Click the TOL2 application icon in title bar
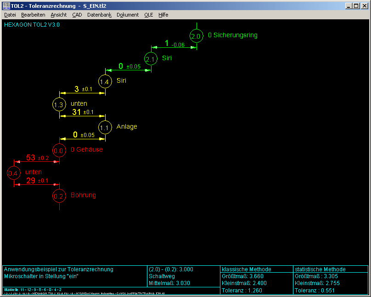The height and width of the screenshot is (297, 371). tap(6, 6)
